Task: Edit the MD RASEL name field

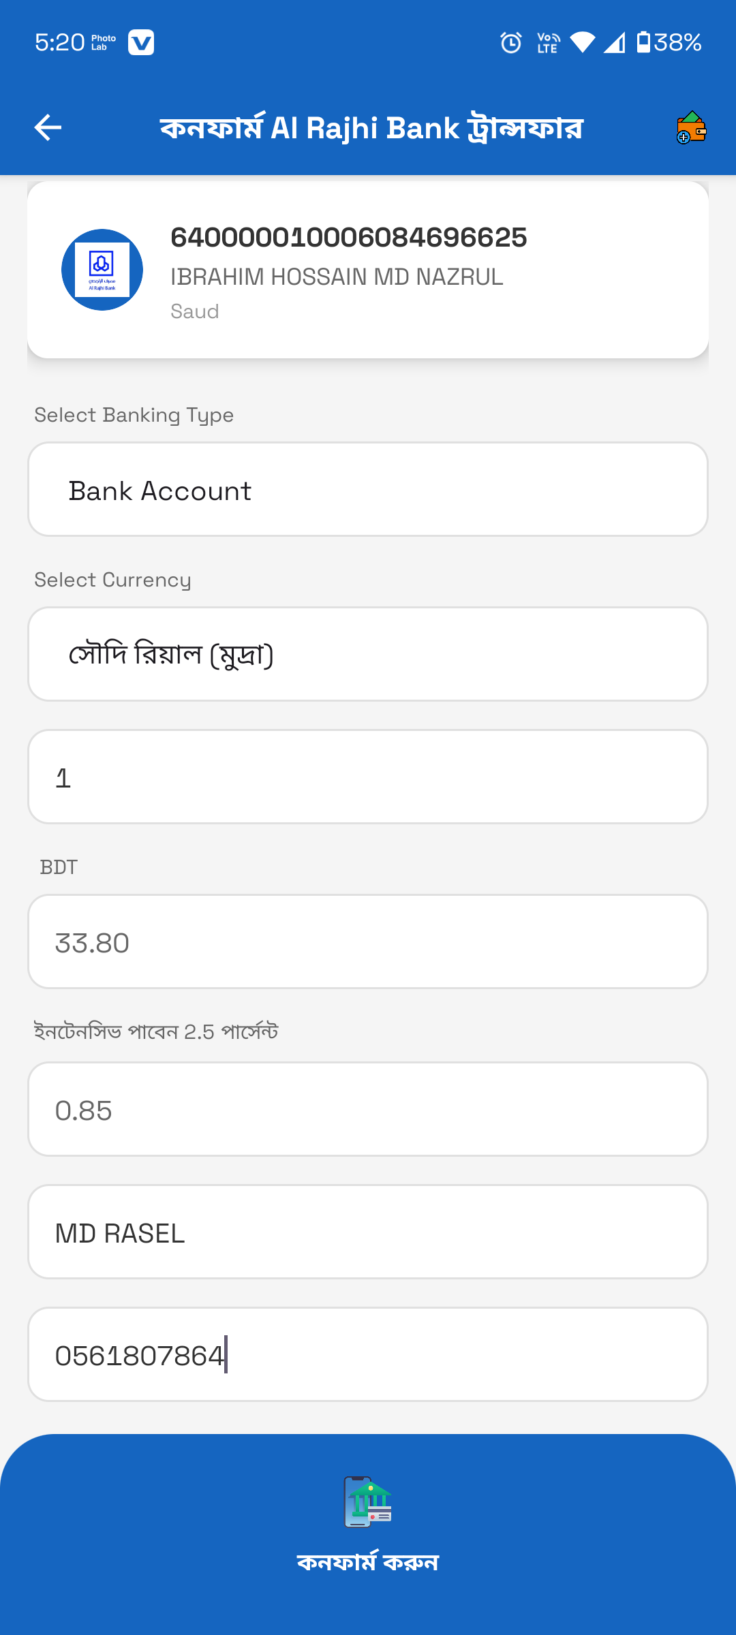Action: (x=368, y=1232)
